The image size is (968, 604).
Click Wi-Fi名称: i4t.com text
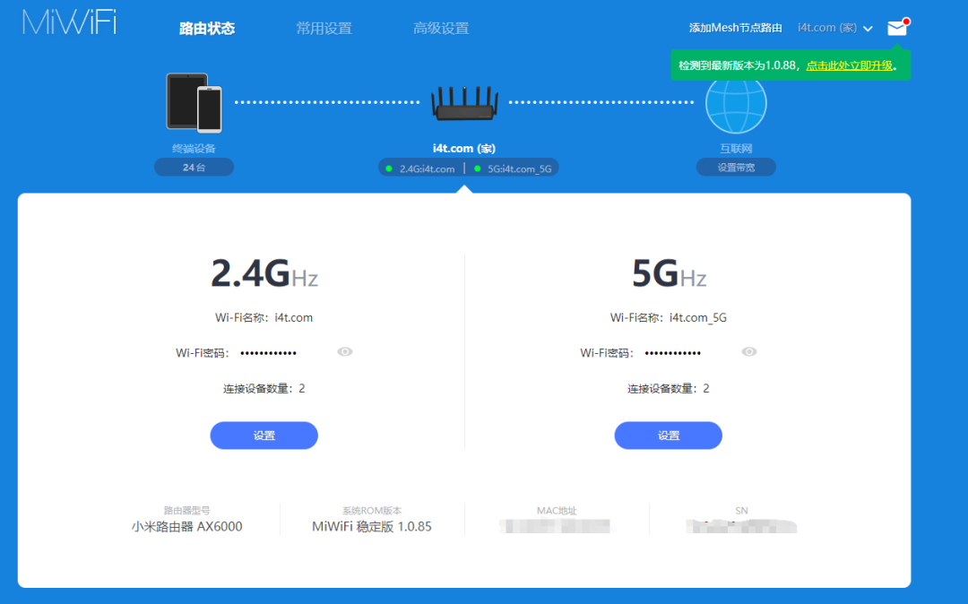click(264, 318)
